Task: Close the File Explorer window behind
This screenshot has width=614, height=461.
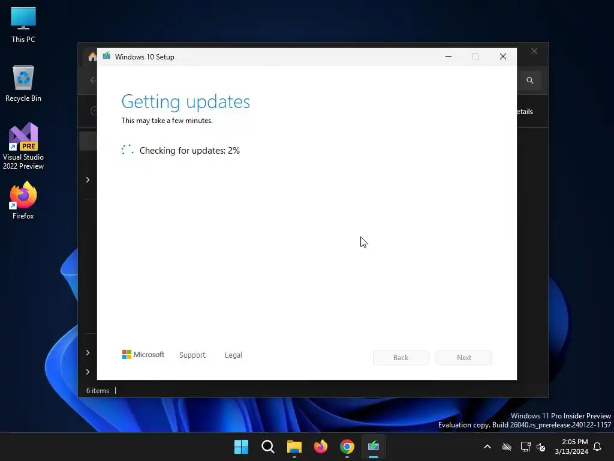Action: pos(534,52)
